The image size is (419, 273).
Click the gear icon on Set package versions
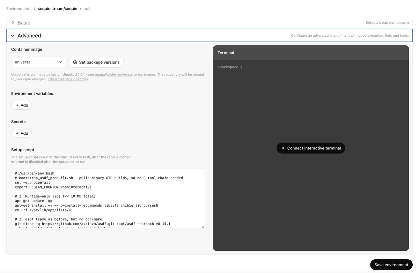pos(75,62)
